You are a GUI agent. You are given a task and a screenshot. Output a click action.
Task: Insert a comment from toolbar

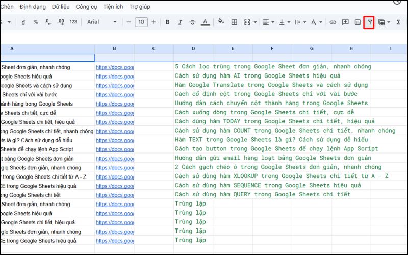tap(345, 22)
